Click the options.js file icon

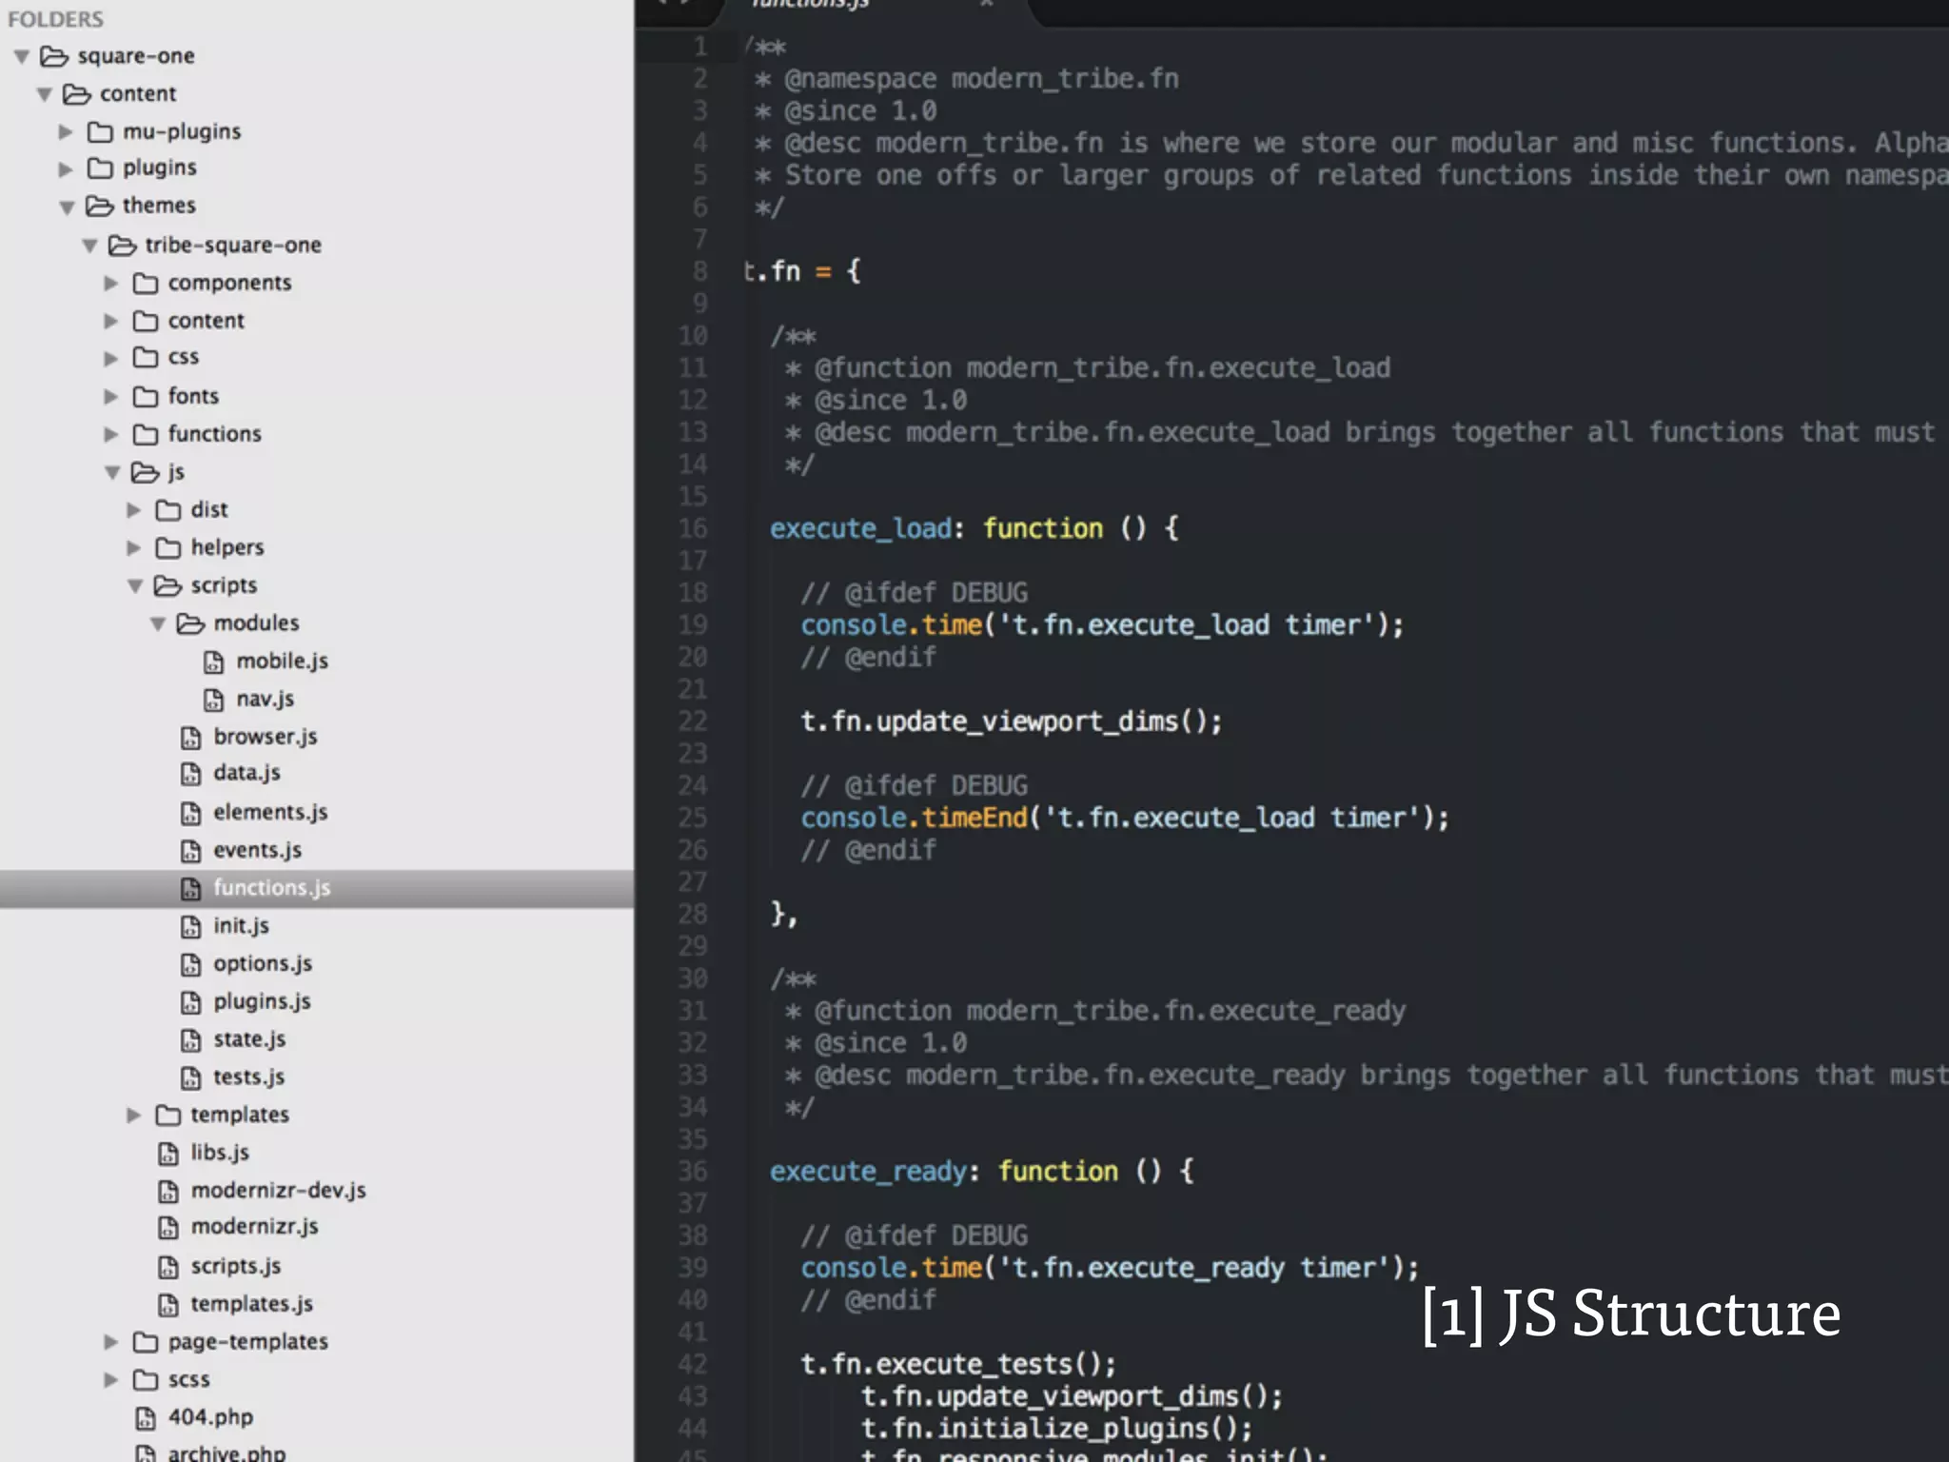[x=191, y=964]
